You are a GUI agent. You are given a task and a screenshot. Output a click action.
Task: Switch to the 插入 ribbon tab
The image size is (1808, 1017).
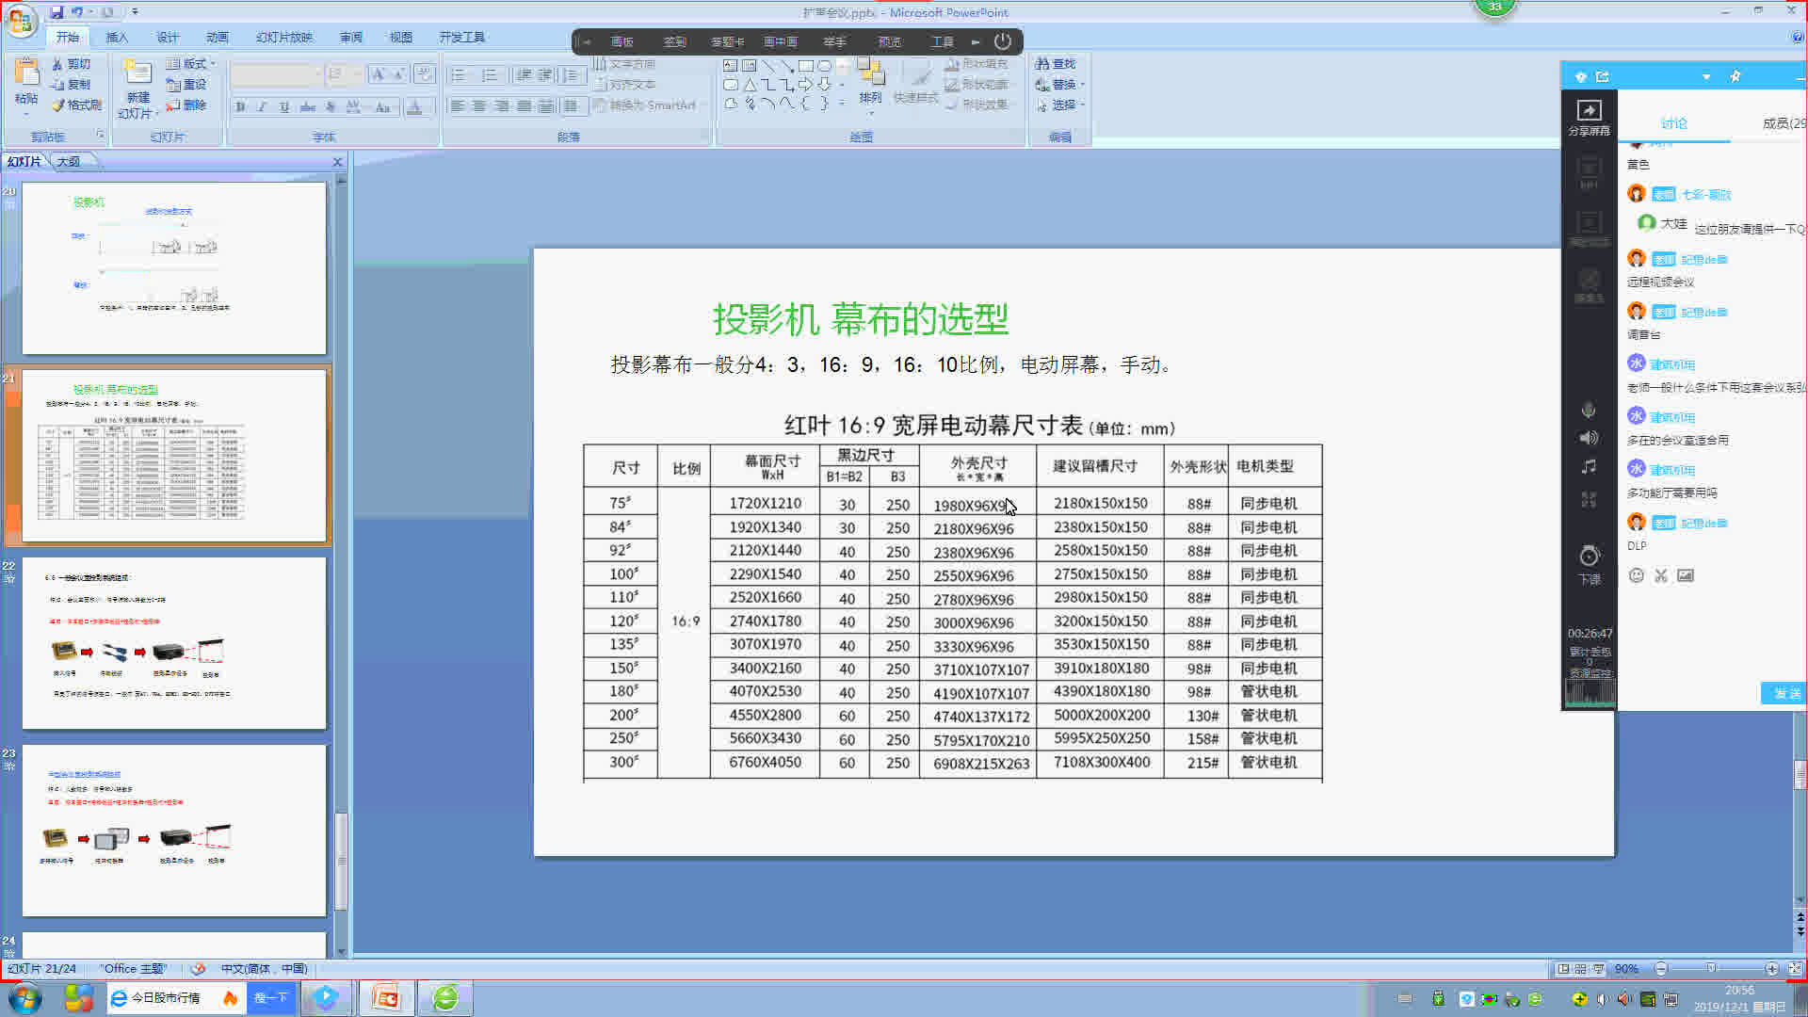pos(117,37)
